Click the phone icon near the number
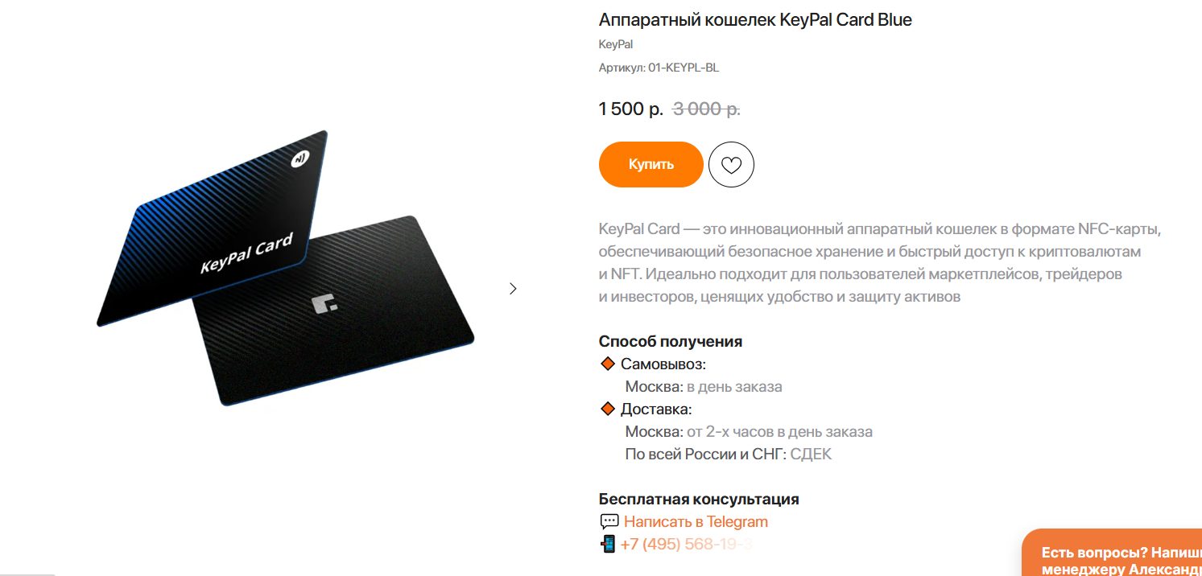This screenshot has width=1202, height=576. point(608,544)
